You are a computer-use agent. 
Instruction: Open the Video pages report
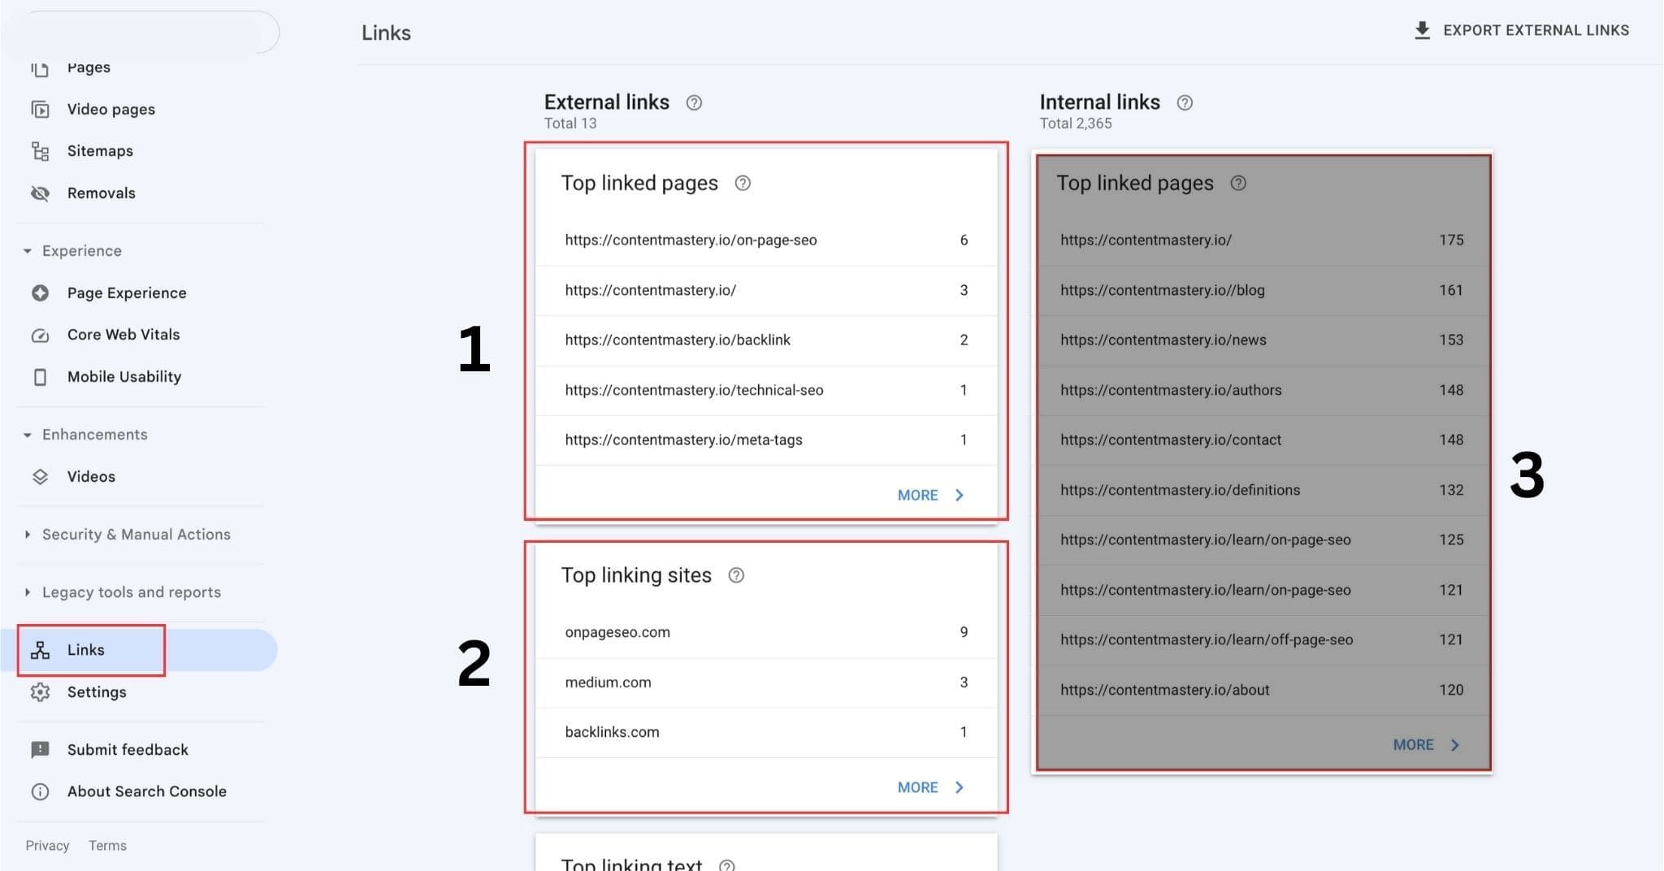[110, 109]
